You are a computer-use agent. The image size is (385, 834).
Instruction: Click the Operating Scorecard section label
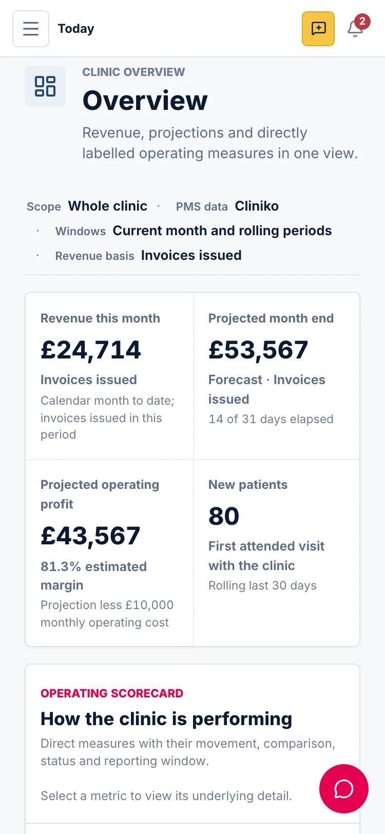(112, 693)
